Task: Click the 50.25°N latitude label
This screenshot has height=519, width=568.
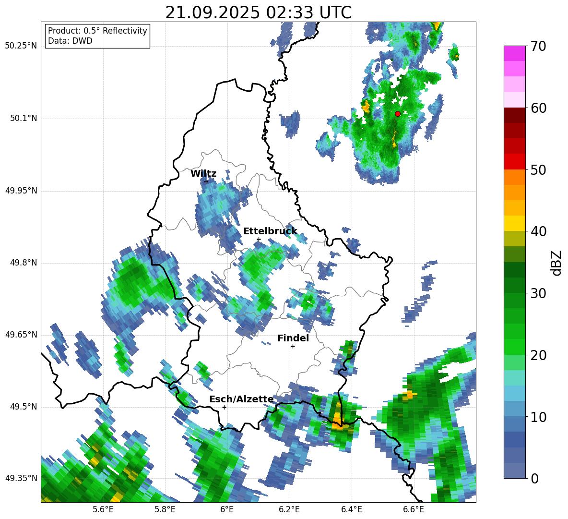Action: pyautogui.click(x=22, y=47)
